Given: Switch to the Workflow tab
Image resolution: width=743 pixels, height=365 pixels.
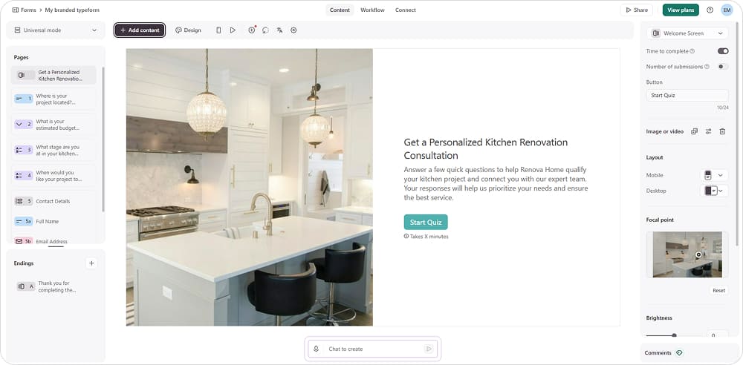Looking at the screenshot, I should (372, 10).
